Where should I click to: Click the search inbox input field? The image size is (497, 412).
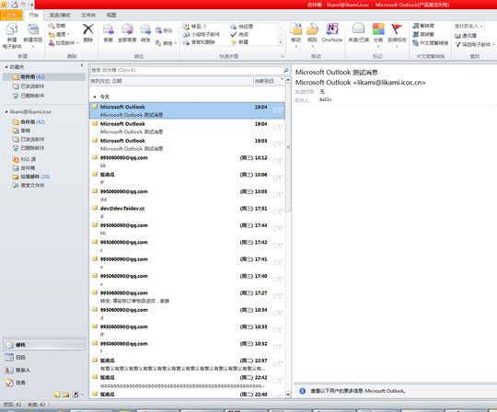[x=187, y=70]
